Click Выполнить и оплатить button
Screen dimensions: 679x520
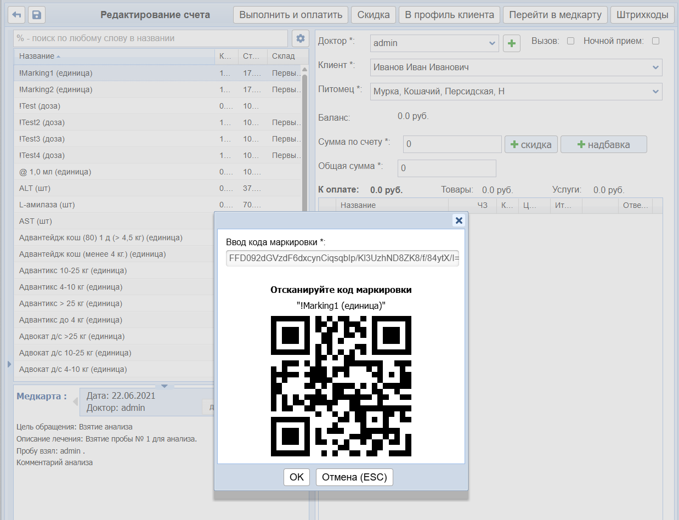(291, 15)
